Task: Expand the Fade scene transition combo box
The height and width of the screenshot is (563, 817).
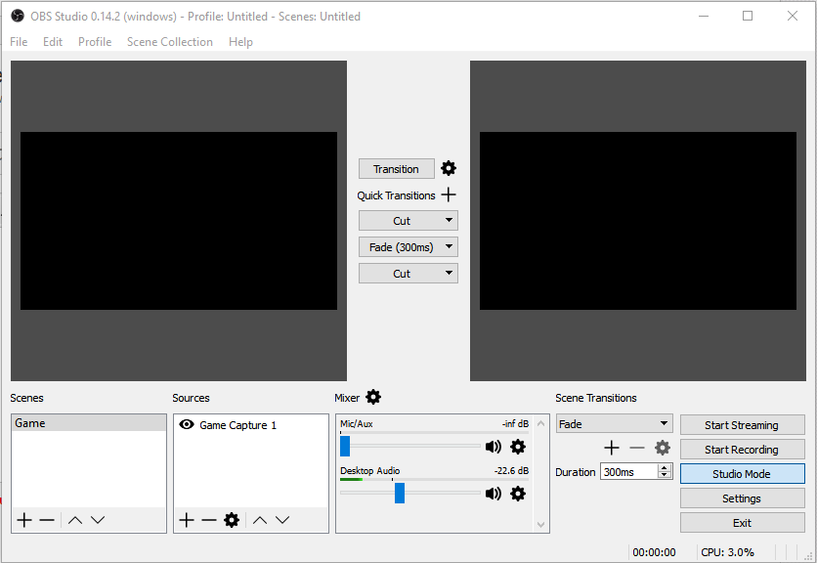Action: coord(615,424)
